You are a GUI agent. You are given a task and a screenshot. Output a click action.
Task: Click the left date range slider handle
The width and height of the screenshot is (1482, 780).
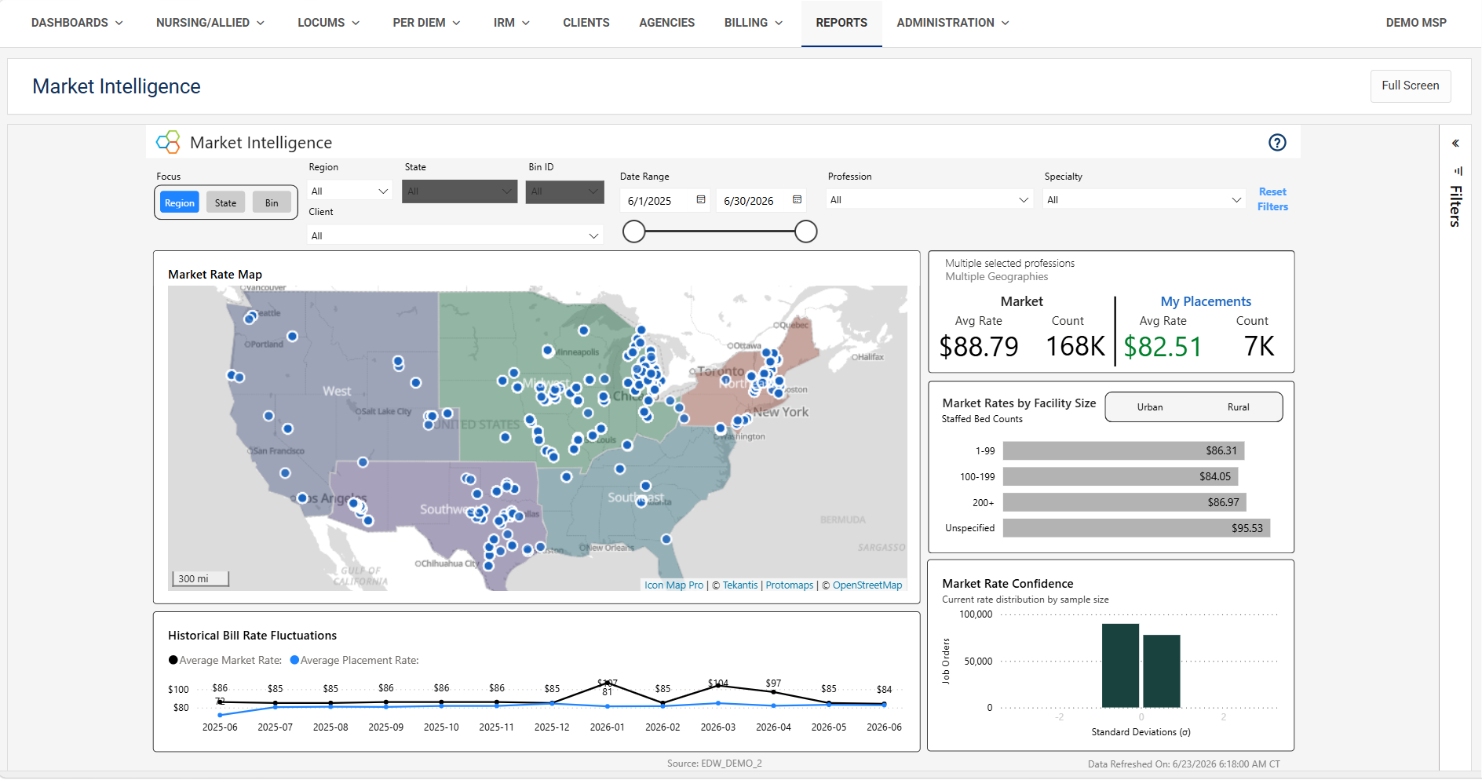[x=634, y=231]
